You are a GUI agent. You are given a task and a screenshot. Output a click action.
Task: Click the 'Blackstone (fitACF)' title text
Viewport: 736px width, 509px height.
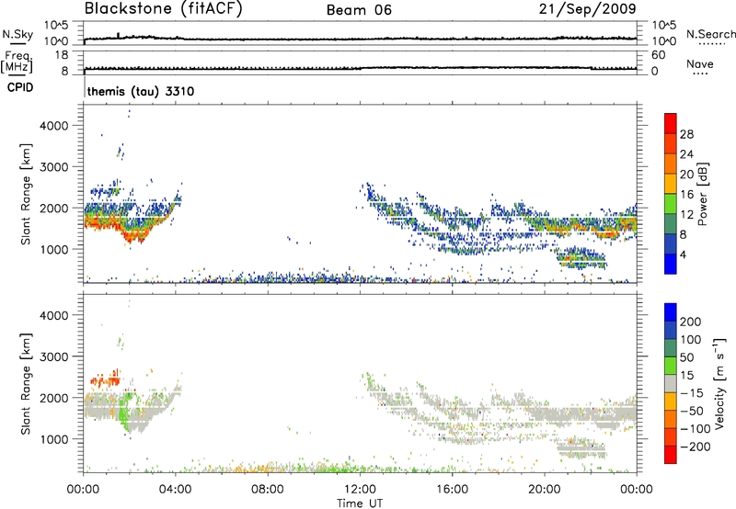tap(164, 8)
